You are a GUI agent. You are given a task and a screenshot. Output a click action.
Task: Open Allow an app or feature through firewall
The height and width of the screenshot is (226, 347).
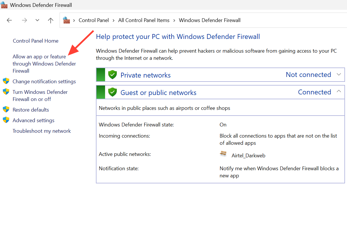44,64
